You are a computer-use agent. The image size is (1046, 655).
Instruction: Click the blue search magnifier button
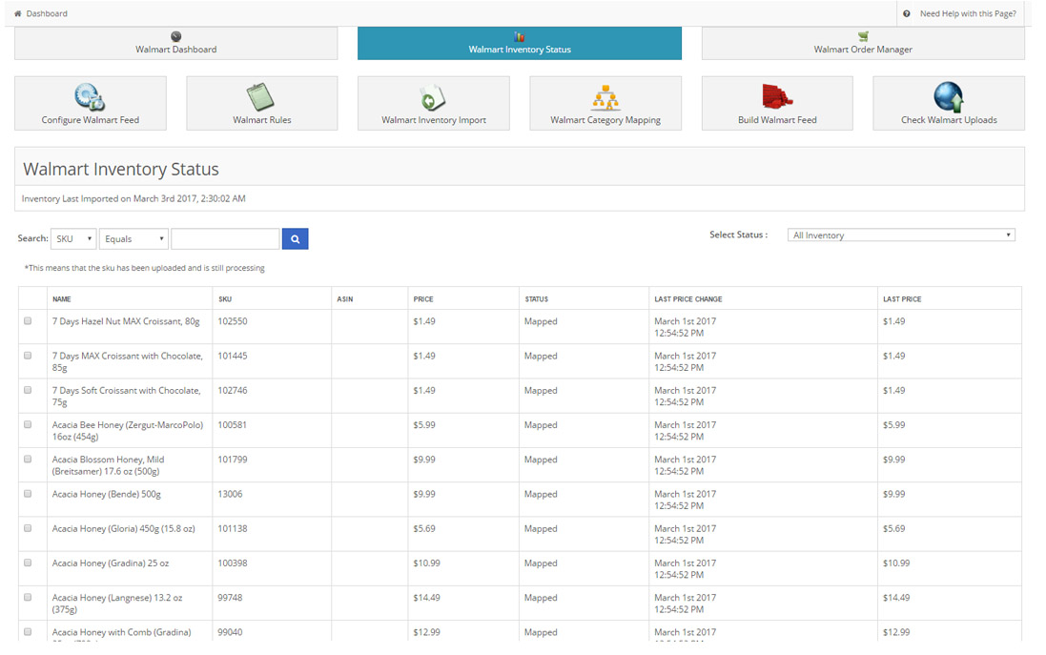click(295, 238)
